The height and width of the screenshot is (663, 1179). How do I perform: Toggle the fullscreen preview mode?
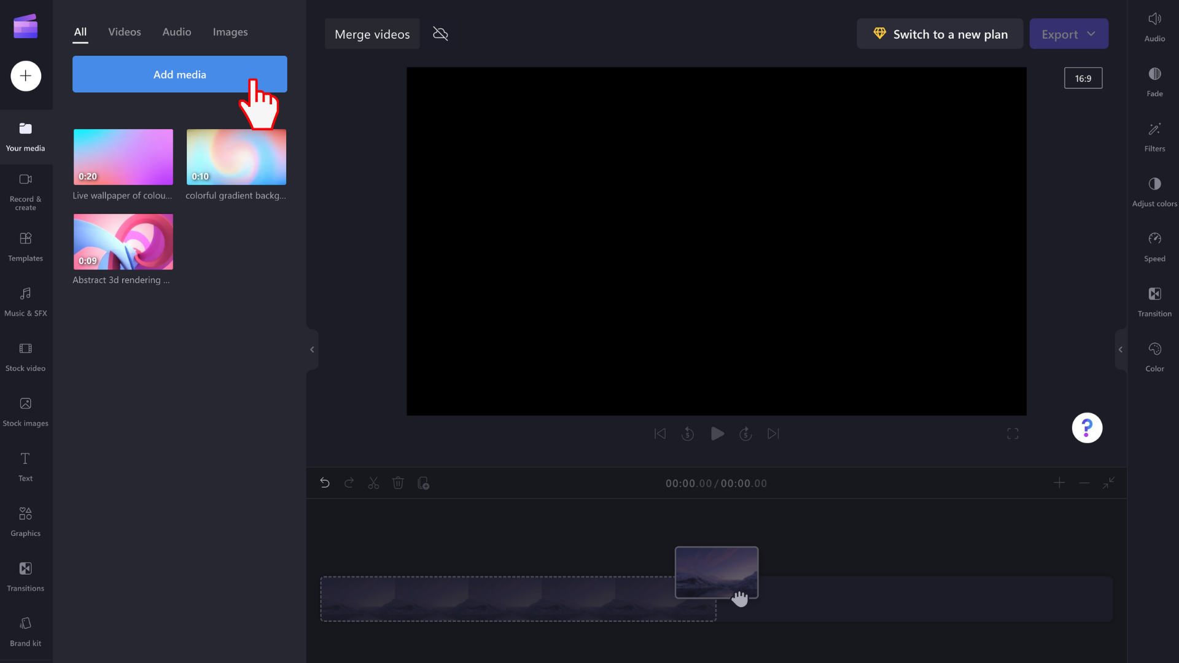coord(1013,433)
